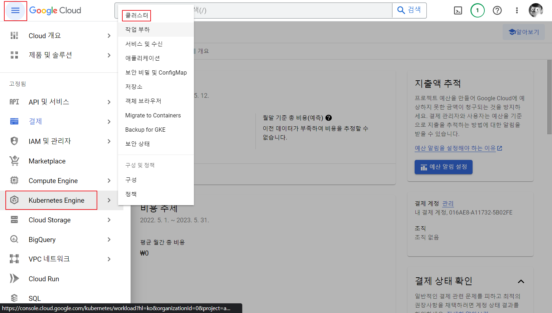Select 작업 부하 submenu item

coord(156,30)
